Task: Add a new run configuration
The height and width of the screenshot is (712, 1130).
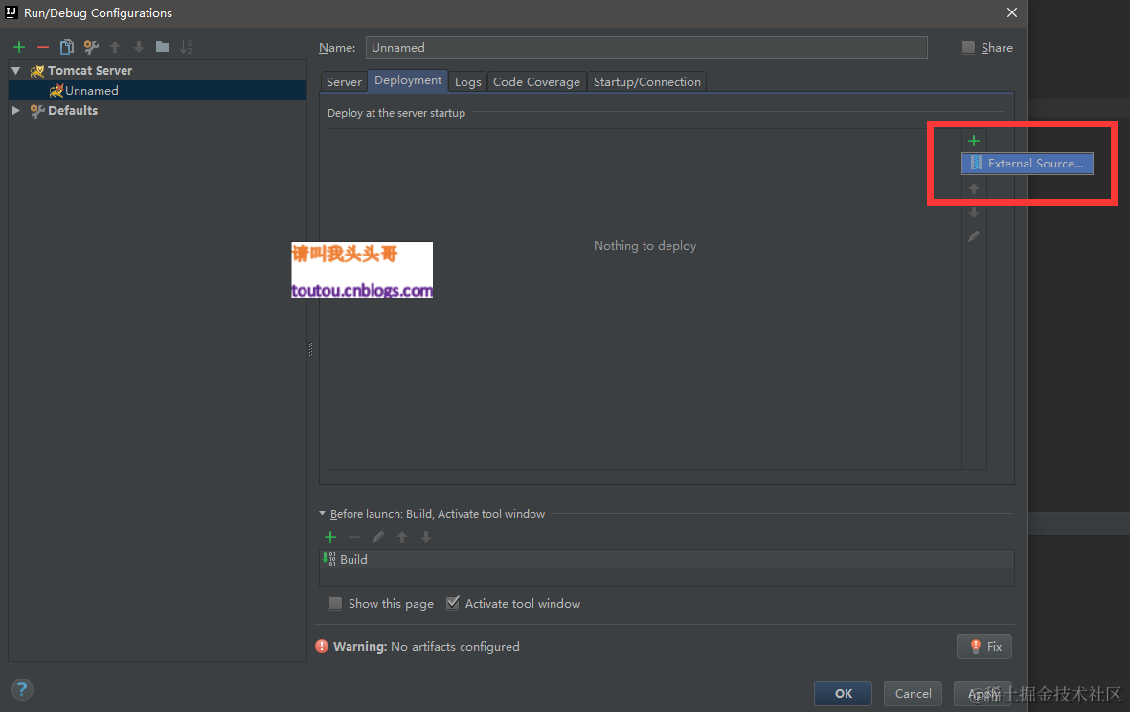Action: tap(18, 46)
